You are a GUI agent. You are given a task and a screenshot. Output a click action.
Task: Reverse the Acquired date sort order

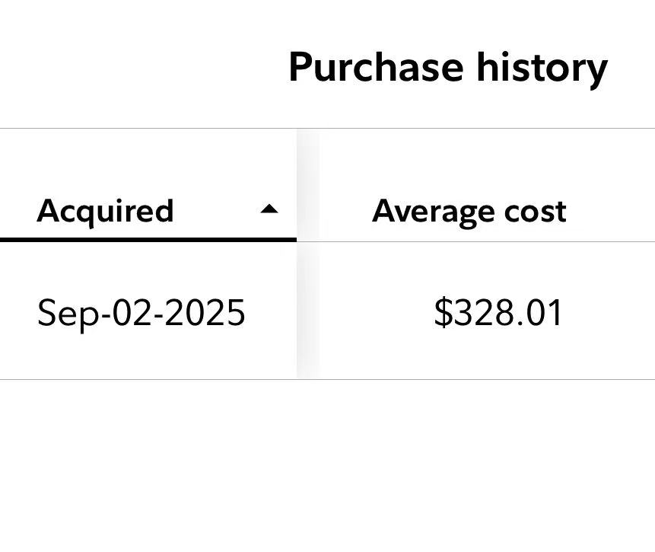(x=269, y=209)
